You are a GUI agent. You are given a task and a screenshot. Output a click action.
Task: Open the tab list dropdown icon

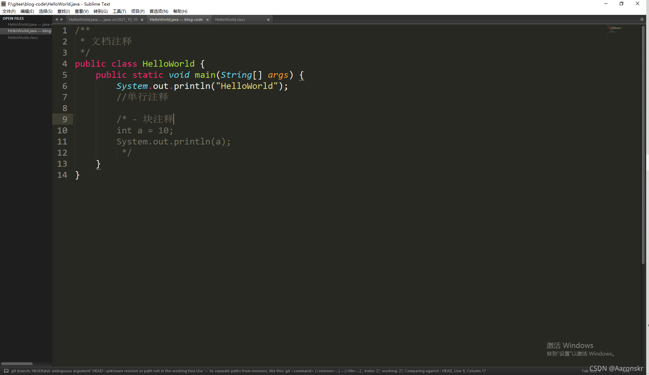[x=642, y=19]
